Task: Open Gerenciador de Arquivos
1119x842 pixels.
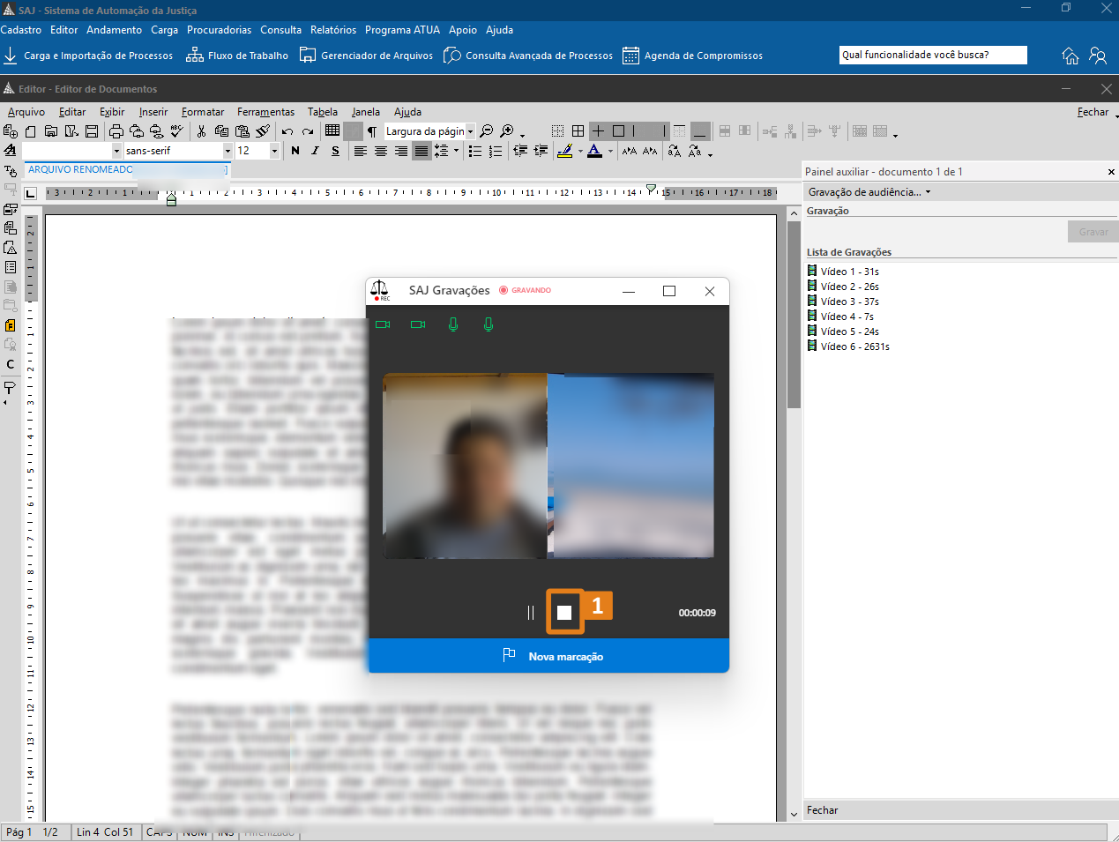Action: point(366,56)
